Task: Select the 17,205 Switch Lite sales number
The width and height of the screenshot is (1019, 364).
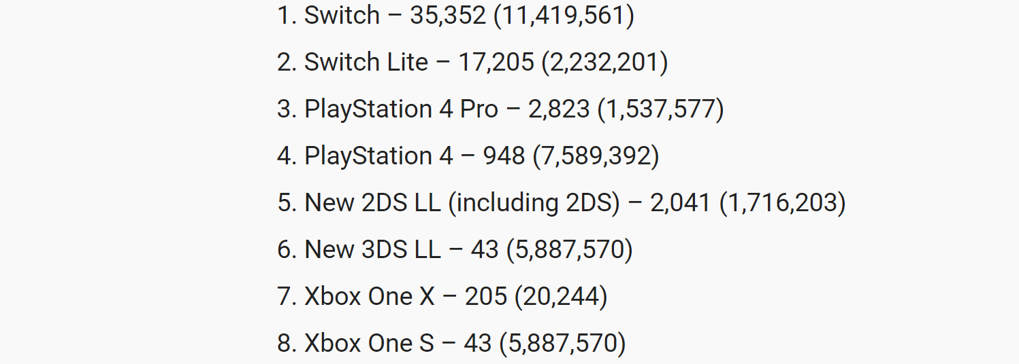Action: [496, 62]
